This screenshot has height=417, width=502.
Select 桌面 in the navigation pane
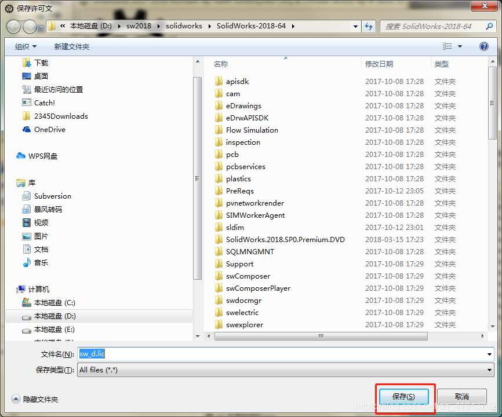pos(35,76)
